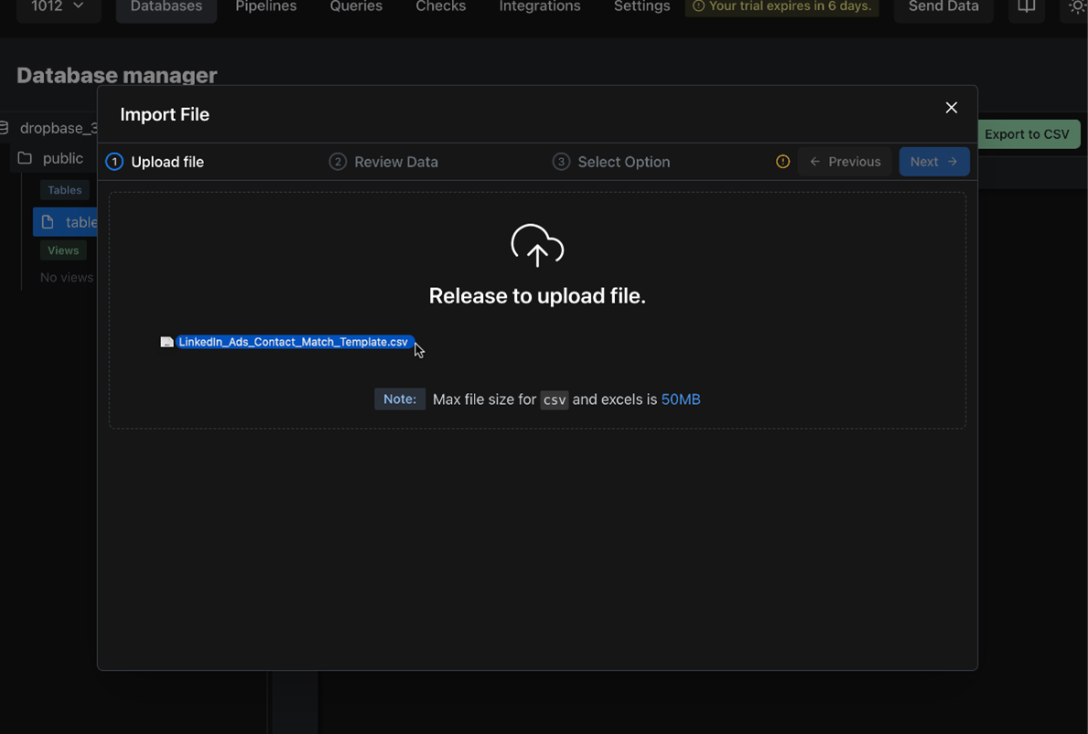The image size is (1088, 734).
Task: Click the Next button
Action: pos(933,162)
